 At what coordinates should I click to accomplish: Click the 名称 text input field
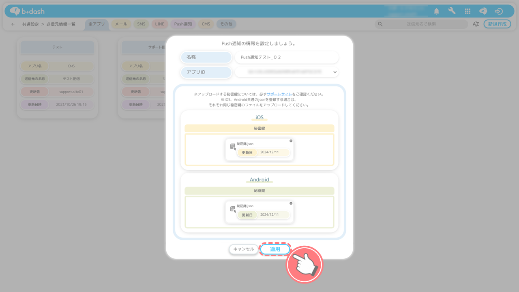click(x=286, y=58)
